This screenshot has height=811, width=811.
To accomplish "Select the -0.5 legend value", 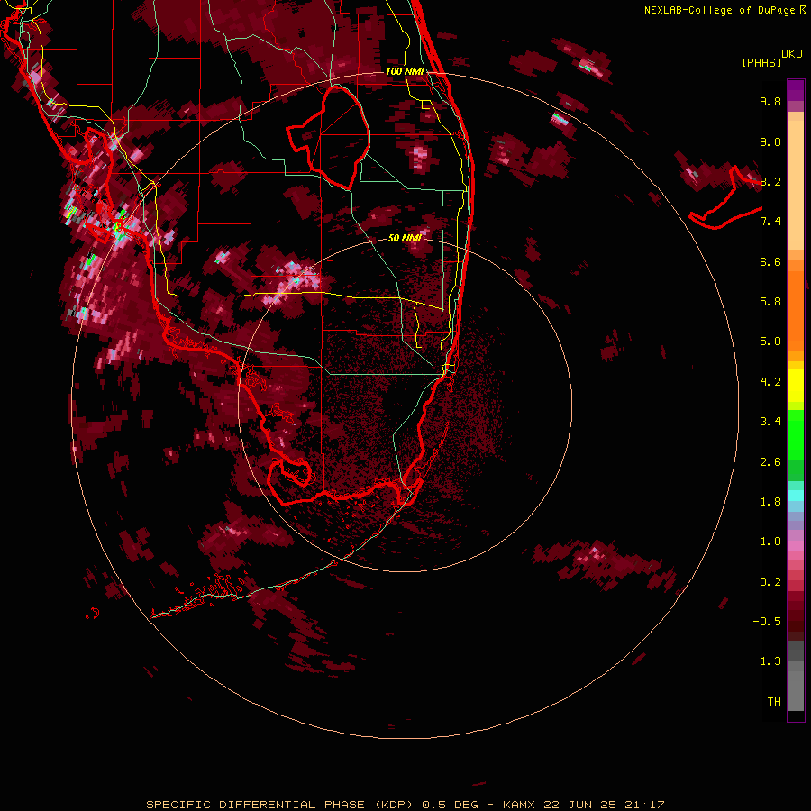I will [x=767, y=622].
